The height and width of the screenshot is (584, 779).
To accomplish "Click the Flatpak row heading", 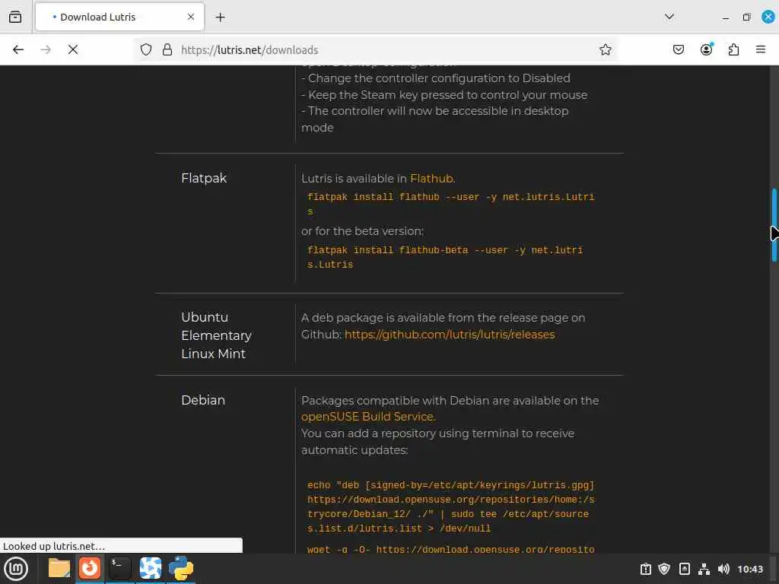I will coord(204,178).
